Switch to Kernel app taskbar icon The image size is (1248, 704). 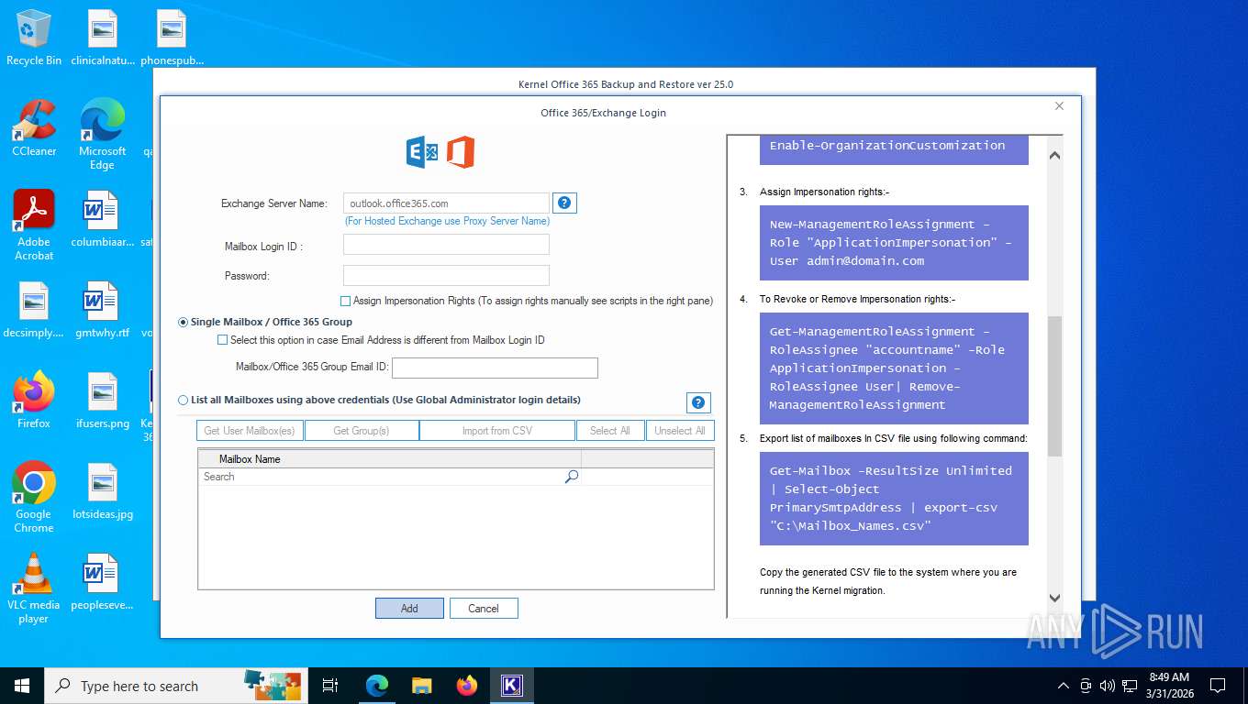[512, 686]
